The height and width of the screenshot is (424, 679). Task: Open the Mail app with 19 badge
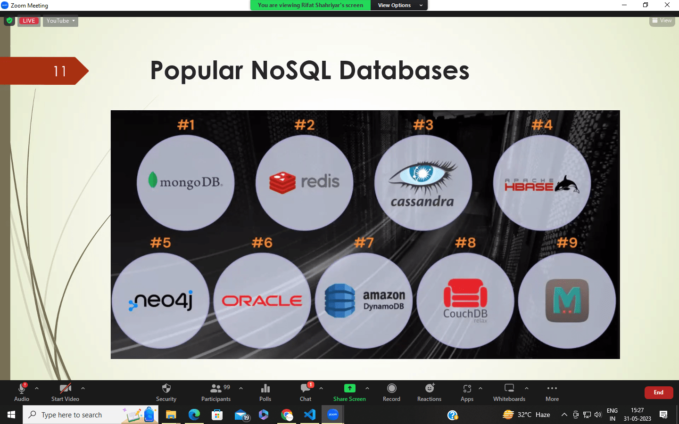[241, 415]
